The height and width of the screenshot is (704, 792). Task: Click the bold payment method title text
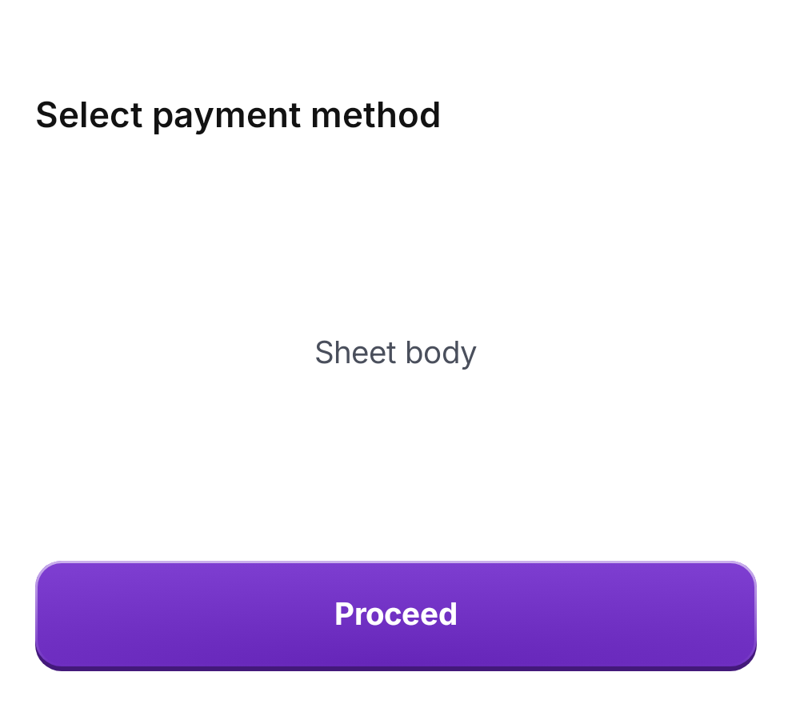click(x=238, y=116)
